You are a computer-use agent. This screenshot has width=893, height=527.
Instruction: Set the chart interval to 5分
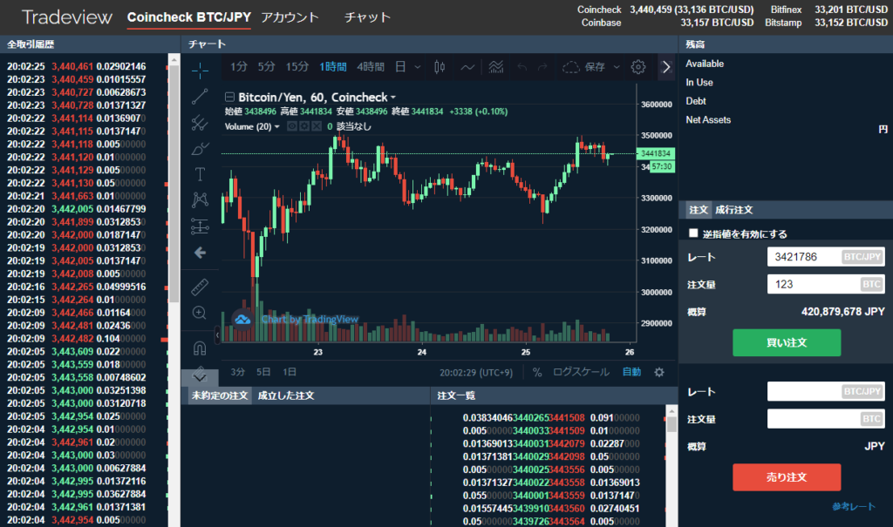(x=266, y=67)
